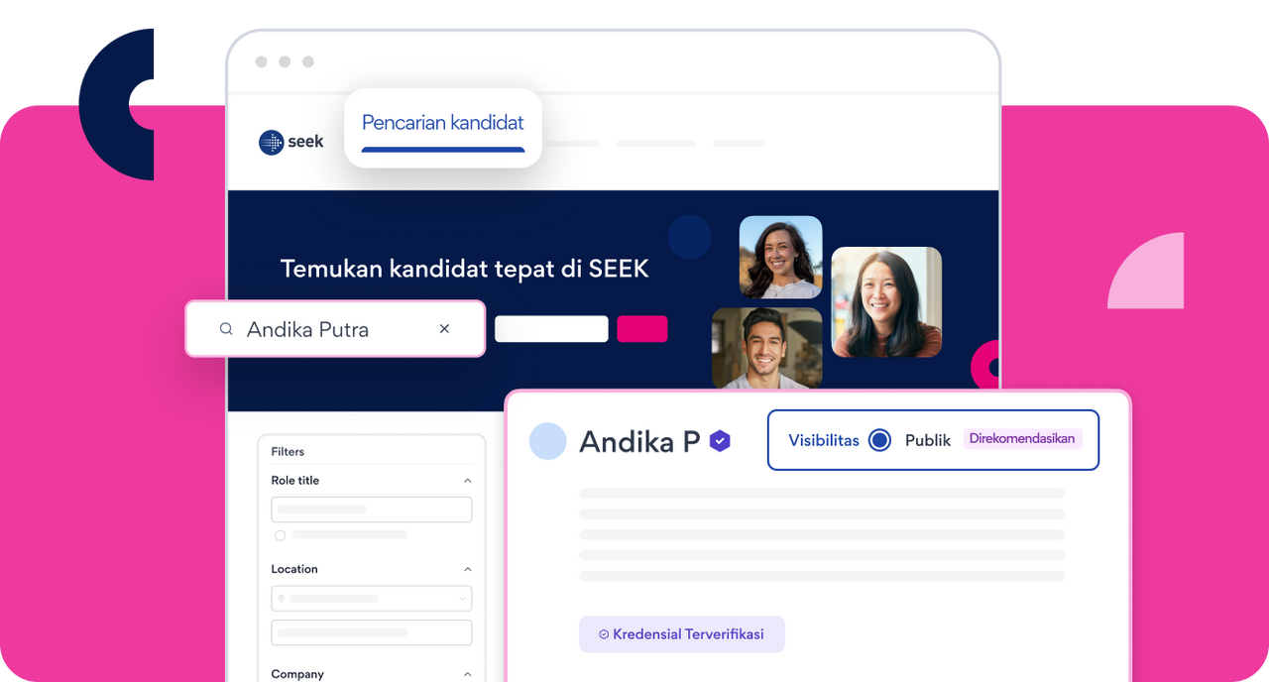The width and height of the screenshot is (1269, 682).
Task: Click the location pin icon in dropdown
Action: point(282,599)
